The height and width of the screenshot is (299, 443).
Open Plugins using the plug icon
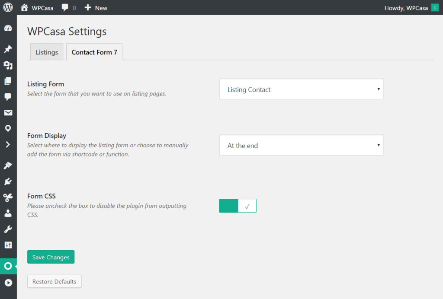coord(8,181)
